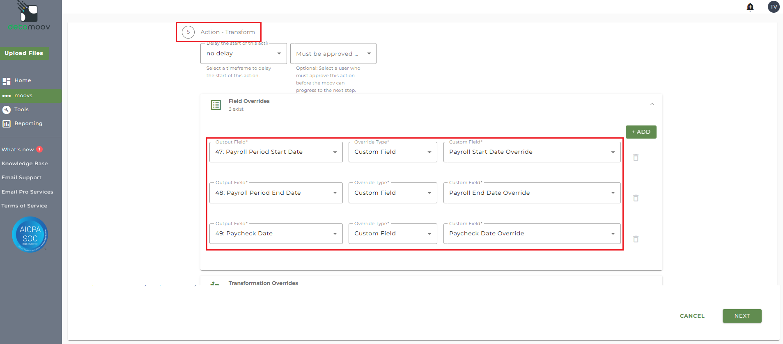Open the Payroll Start Date Override dropdown

[532, 152]
